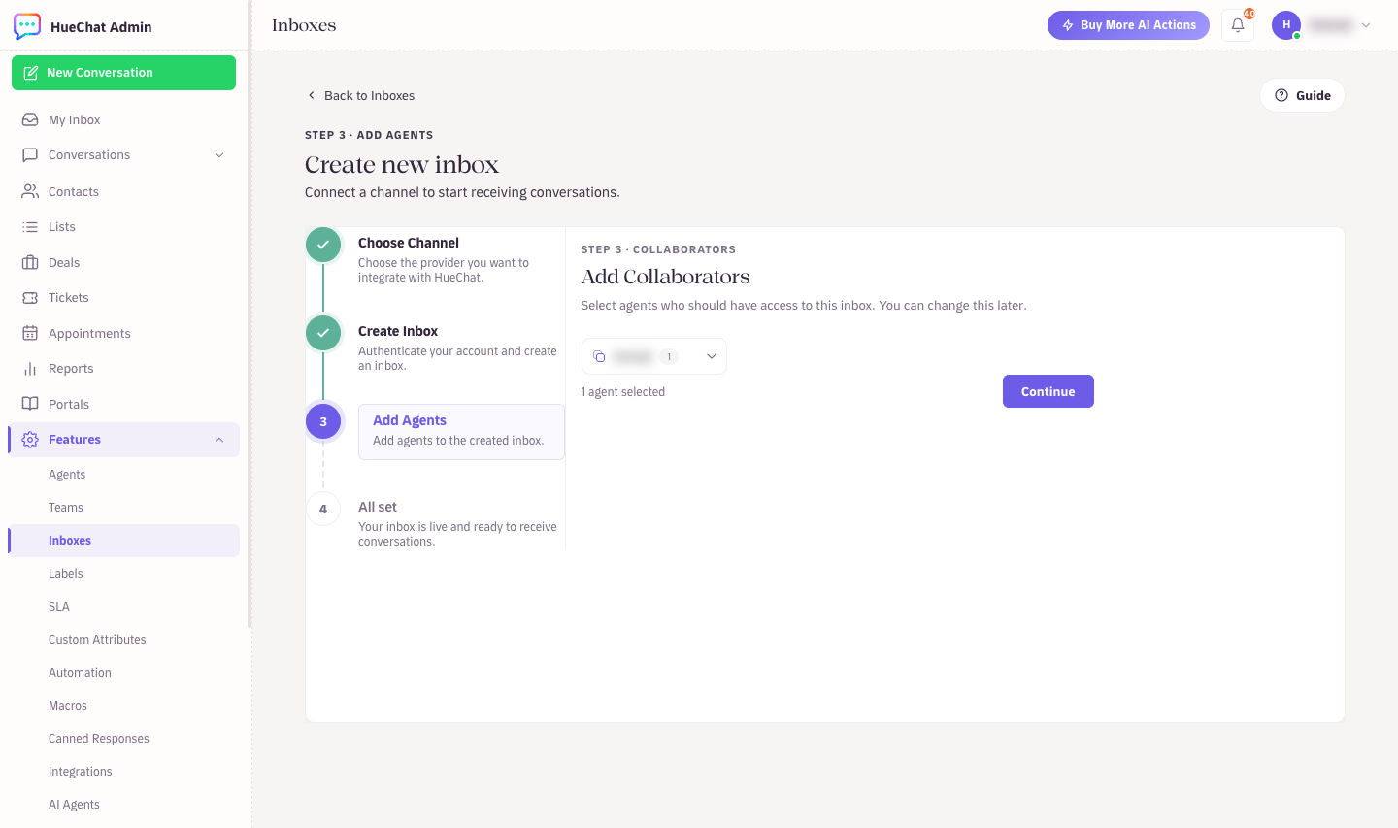The height and width of the screenshot is (828, 1398).
Task: Click the Deals briefcase icon
Action: (x=30, y=262)
